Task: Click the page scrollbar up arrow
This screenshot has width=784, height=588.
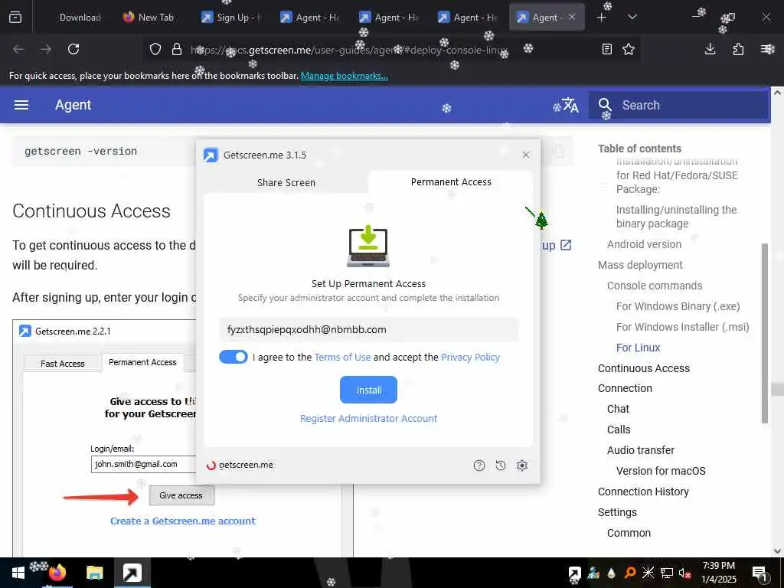Action: (777, 93)
